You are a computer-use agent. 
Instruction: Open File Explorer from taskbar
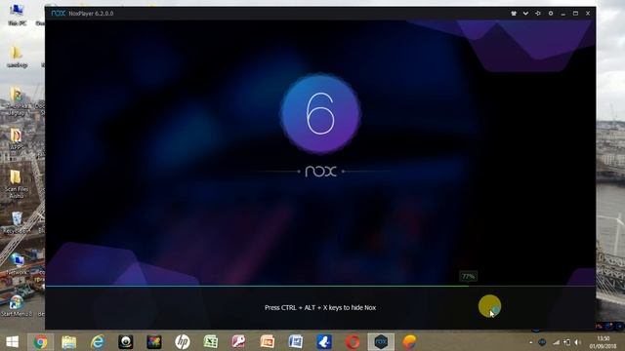[69, 342]
